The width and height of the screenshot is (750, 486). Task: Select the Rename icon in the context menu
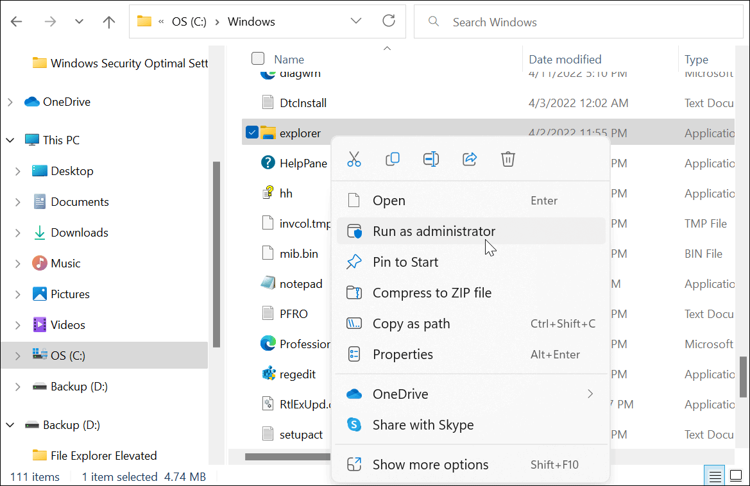pos(430,159)
